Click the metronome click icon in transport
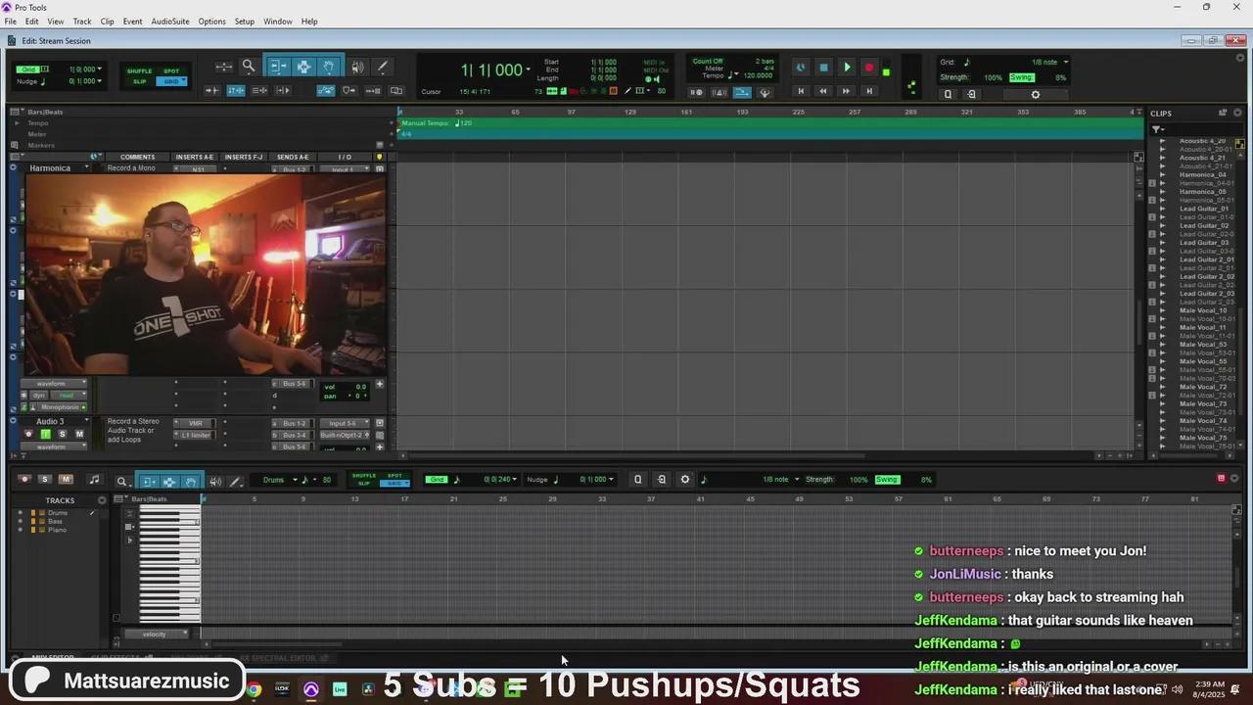This screenshot has height=705, width=1253. [719, 92]
